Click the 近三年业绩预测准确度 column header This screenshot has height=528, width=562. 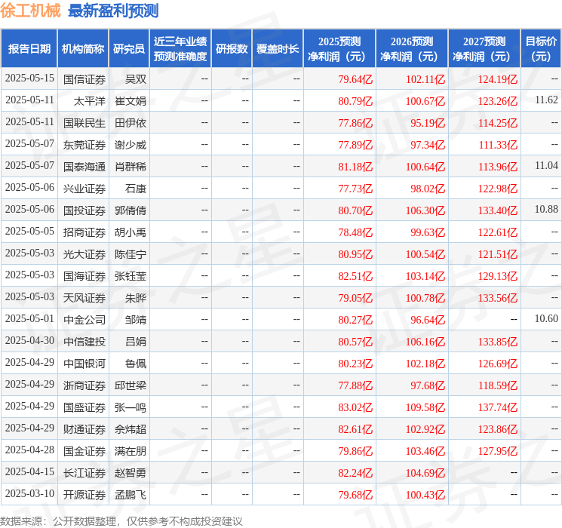180,48
